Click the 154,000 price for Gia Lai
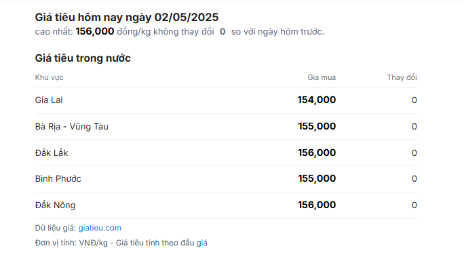 pyautogui.click(x=317, y=100)
